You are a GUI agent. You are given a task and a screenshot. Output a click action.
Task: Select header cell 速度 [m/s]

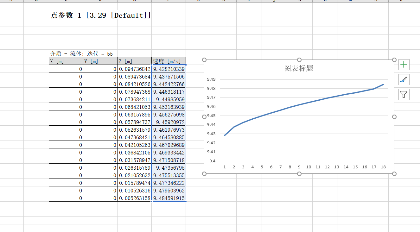point(169,61)
